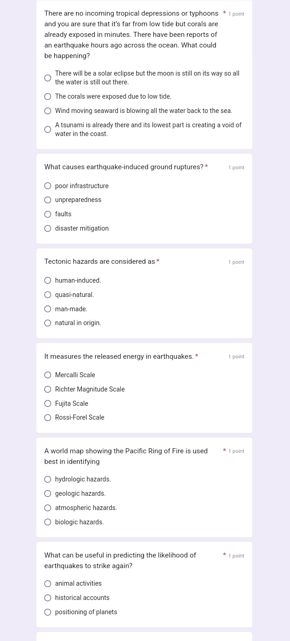Select the 'unpreparedness' radio button
The width and height of the screenshot is (290, 641).
pyautogui.click(x=48, y=200)
